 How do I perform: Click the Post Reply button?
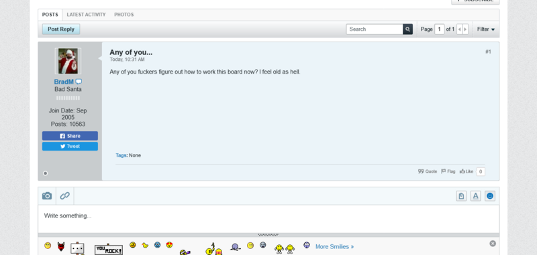(61, 29)
